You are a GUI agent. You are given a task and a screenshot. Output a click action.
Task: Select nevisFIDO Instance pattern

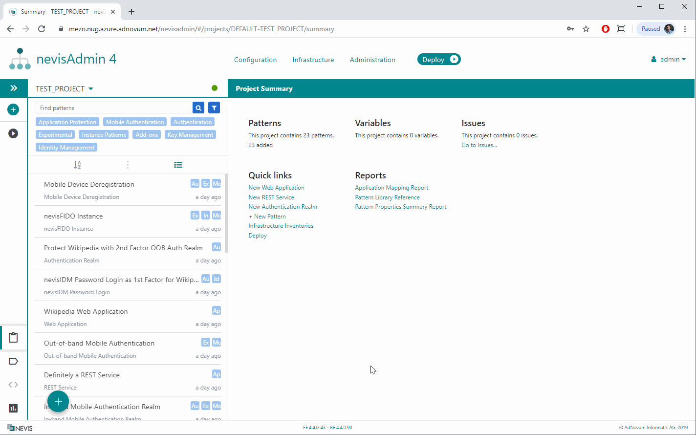coord(128,221)
